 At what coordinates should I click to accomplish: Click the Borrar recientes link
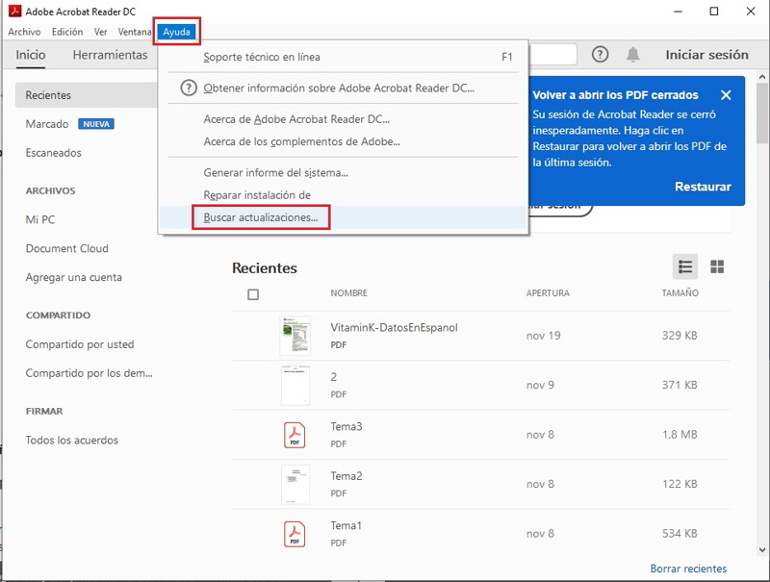pos(688,569)
